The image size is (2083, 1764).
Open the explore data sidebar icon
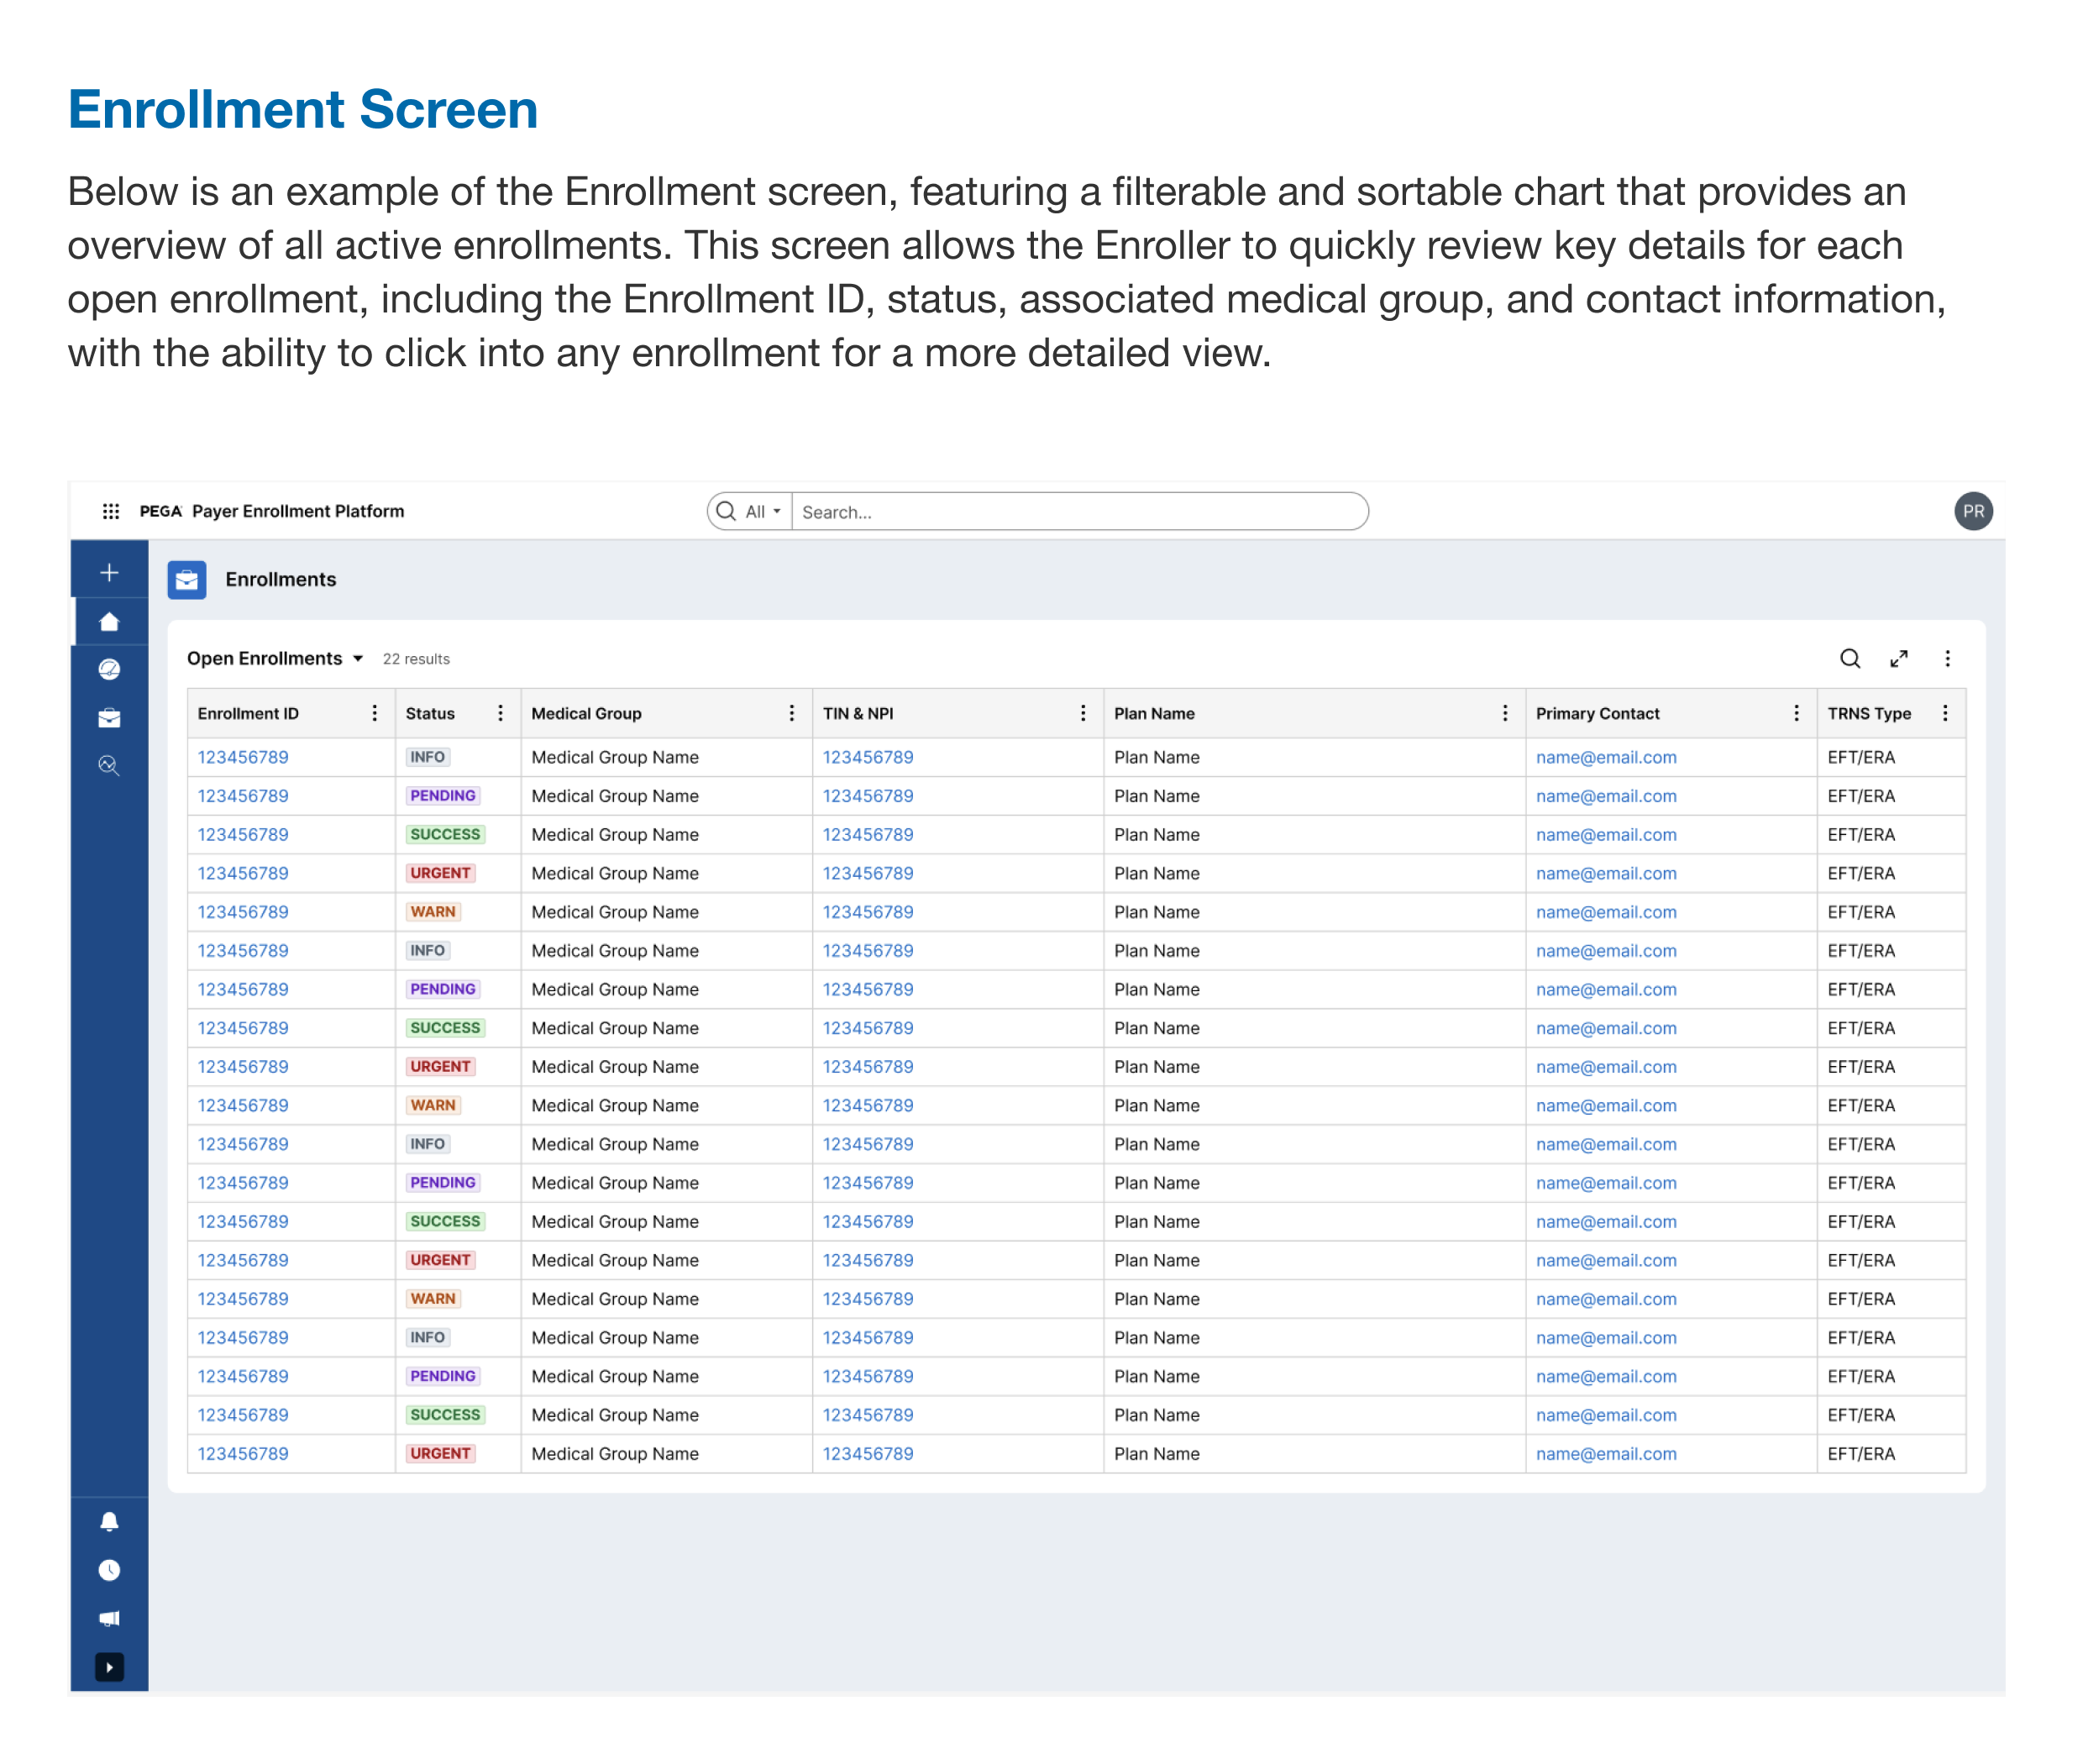pyautogui.click(x=110, y=766)
